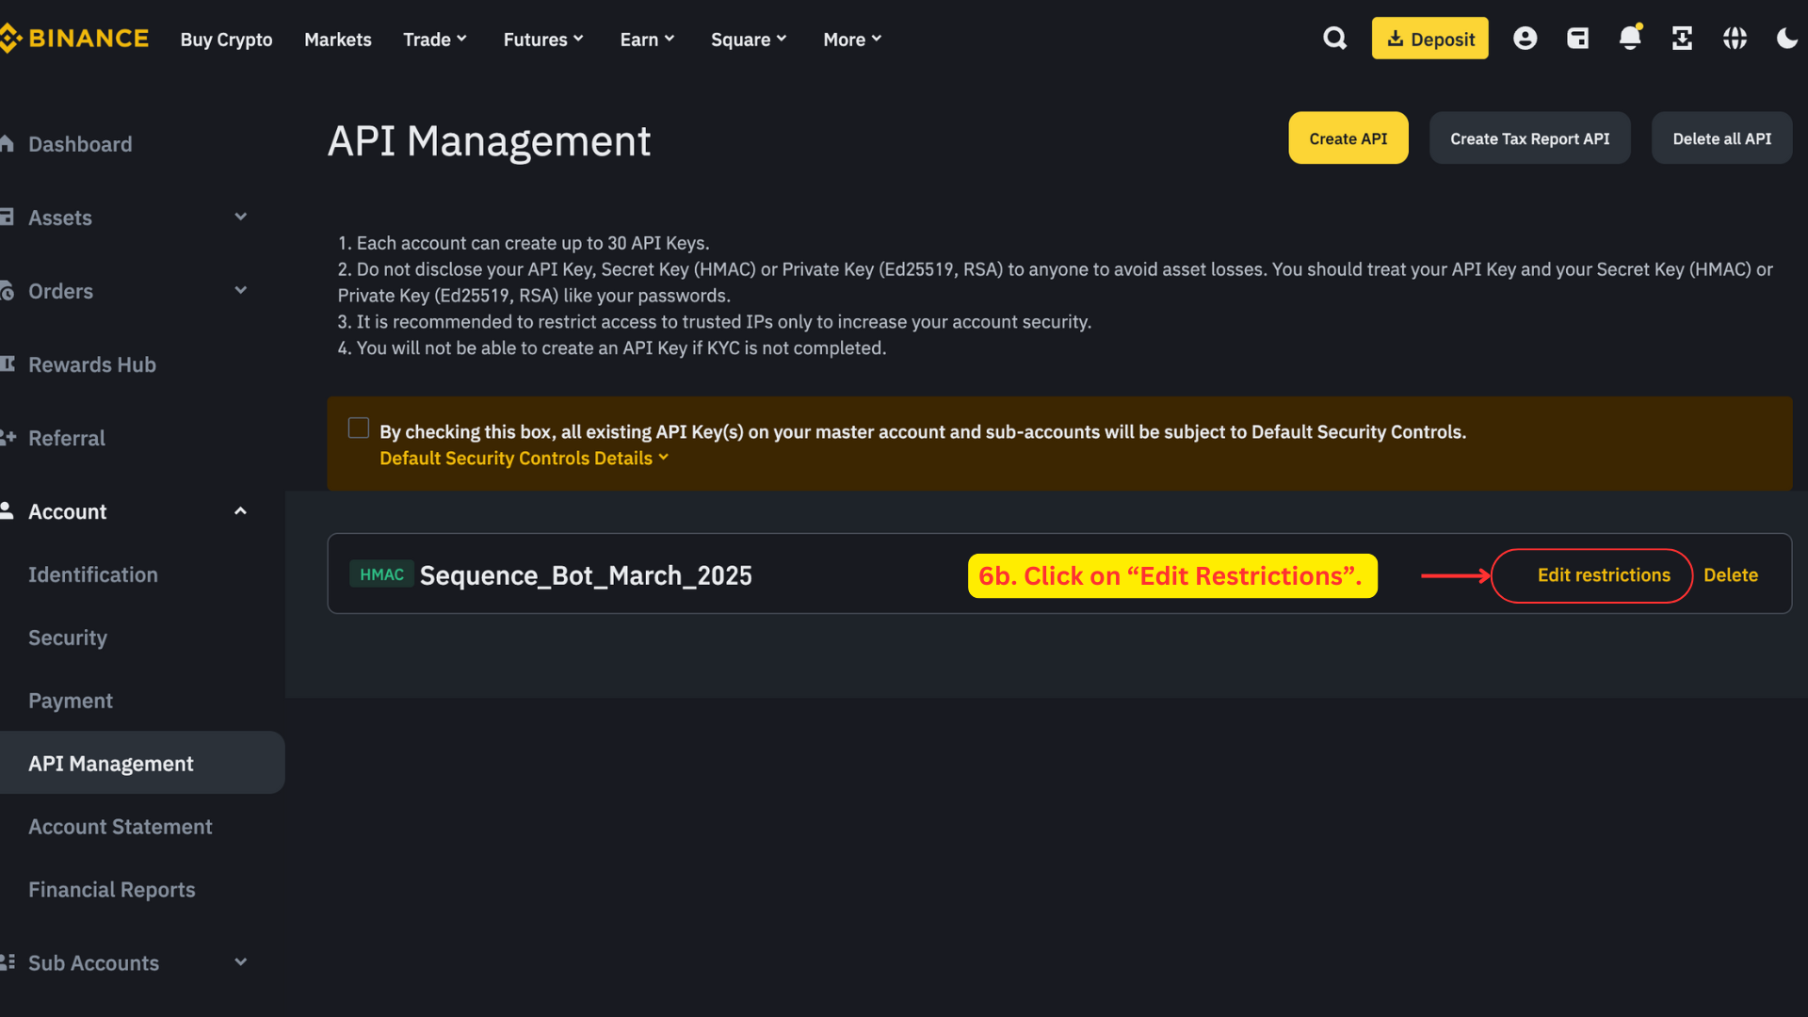Click Create Tax Report API button
The height and width of the screenshot is (1017, 1808).
(x=1529, y=138)
